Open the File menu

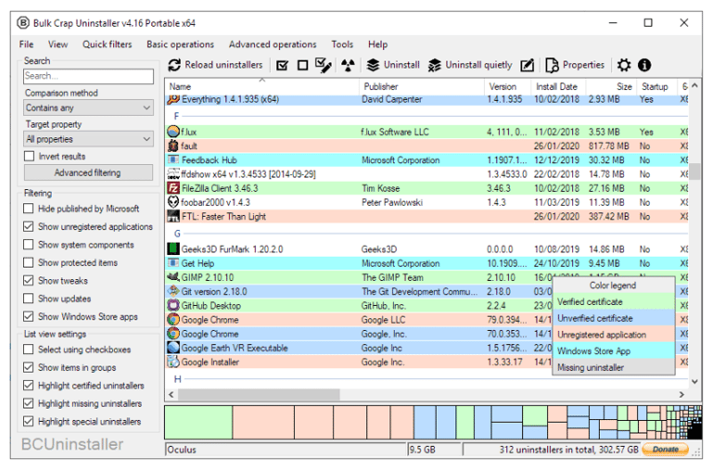pos(26,44)
